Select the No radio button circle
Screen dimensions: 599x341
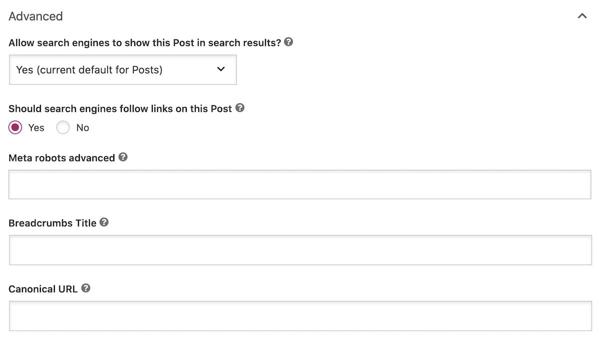pos(63,128)
